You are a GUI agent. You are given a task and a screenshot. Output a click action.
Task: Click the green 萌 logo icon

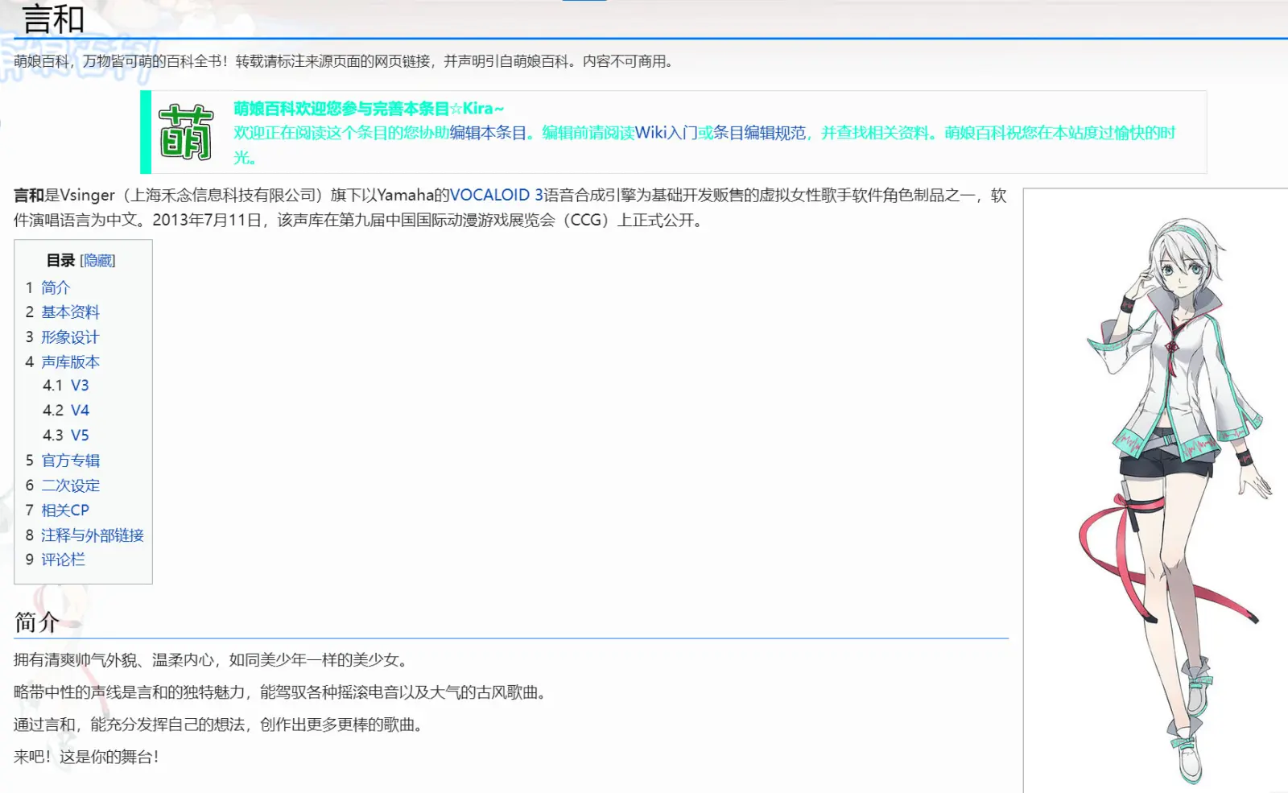coord(186,132)
